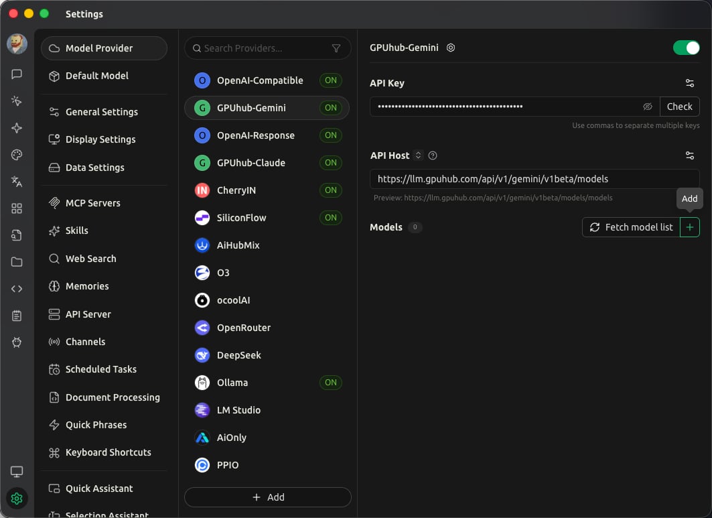Open the code tools sidebar icon
Viewport: 712px width, 518px height.
click(17, 289)
